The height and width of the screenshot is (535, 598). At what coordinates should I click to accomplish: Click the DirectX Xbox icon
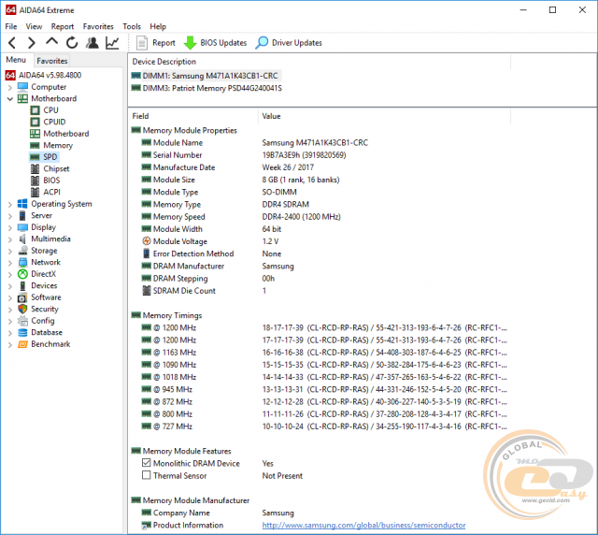click(x=22, y=274)
